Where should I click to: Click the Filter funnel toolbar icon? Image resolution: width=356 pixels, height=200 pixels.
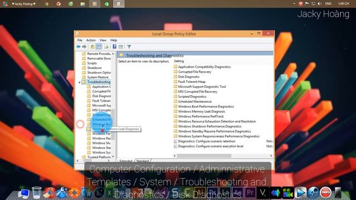(x=128, y=47)
